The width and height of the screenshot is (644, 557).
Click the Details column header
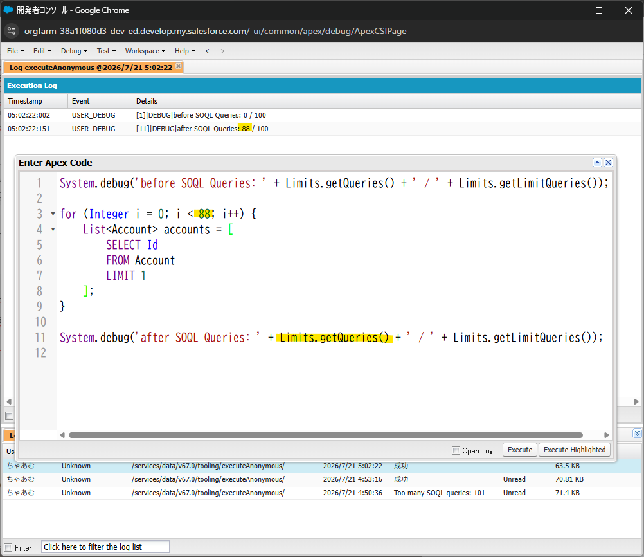(386, 101)
